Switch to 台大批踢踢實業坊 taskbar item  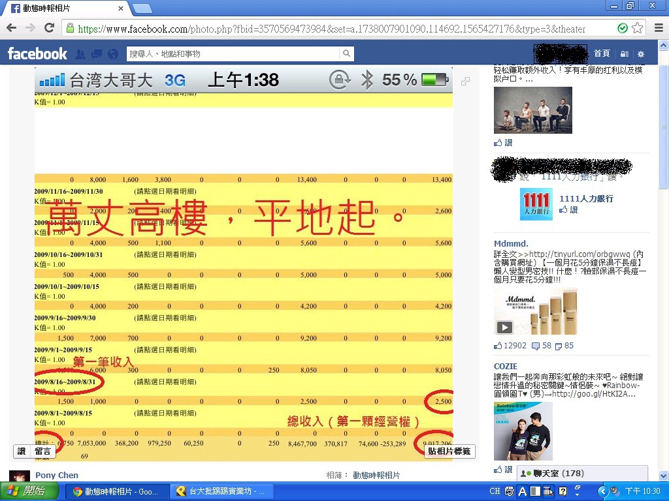click(221, 492)
